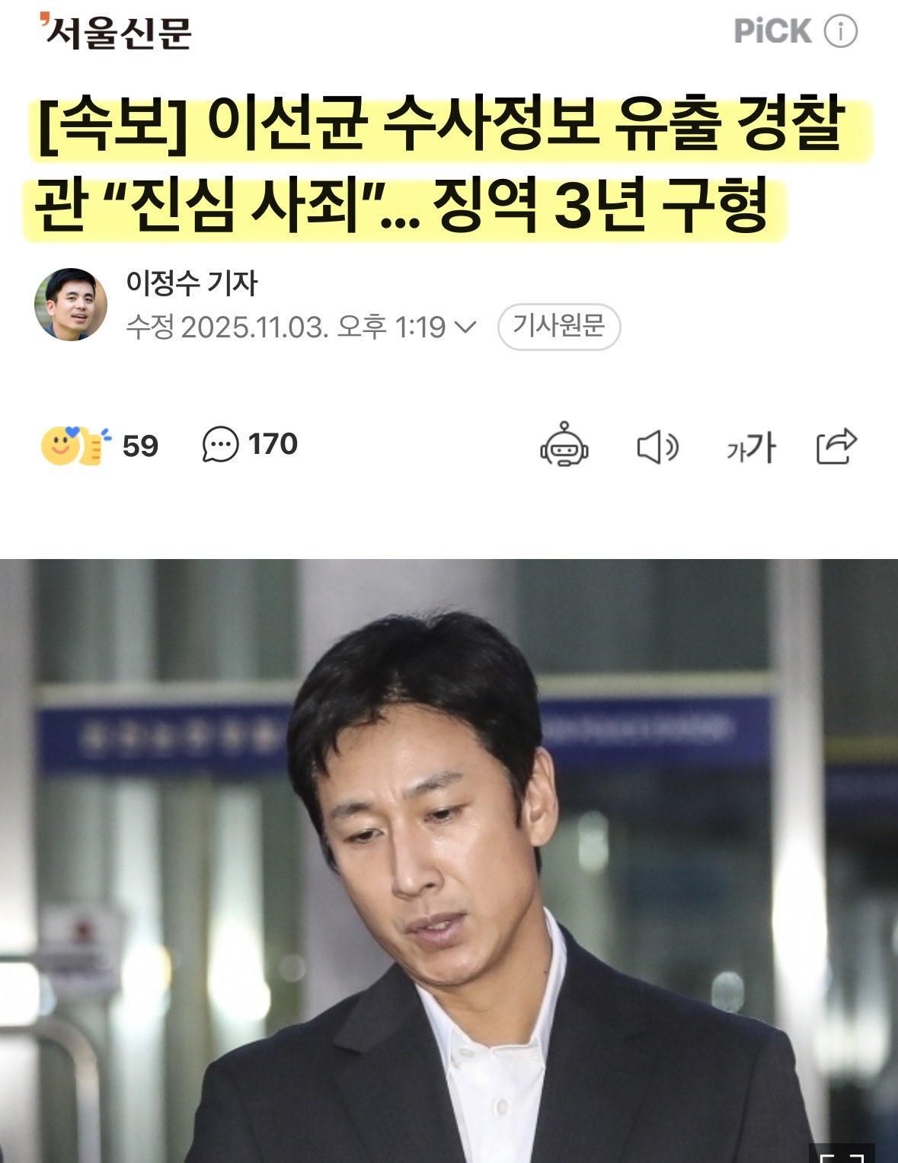Screen dimensions: 898x1163
Task: Open the 가가 font size setting
Action: [751, 447]
